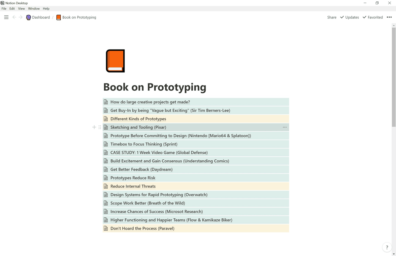Open the File menu
Screen dimensions: 396x256
(x=4, y=9)
